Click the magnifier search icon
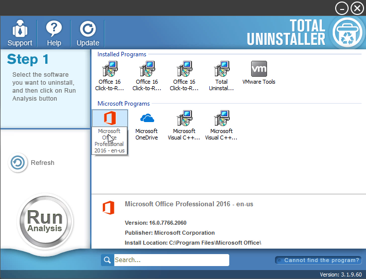Image resolution: width=366 pixels, height=279 pixels. click(x=107, y=260)
